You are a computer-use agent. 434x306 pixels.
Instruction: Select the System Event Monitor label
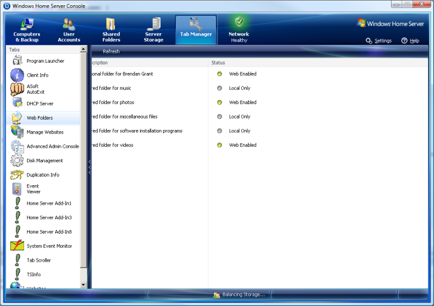point(49,246)
